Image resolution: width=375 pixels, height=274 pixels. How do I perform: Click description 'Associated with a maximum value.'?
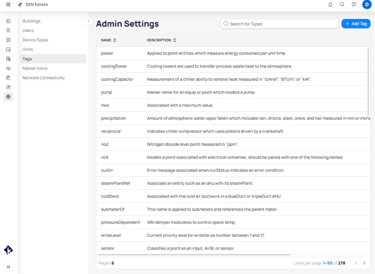(180, 105)
